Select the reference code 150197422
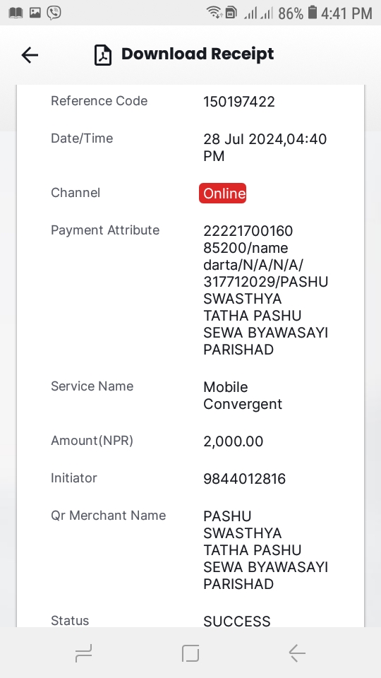The width and height of the screenshot is (381, 678). tap(239, 102)
